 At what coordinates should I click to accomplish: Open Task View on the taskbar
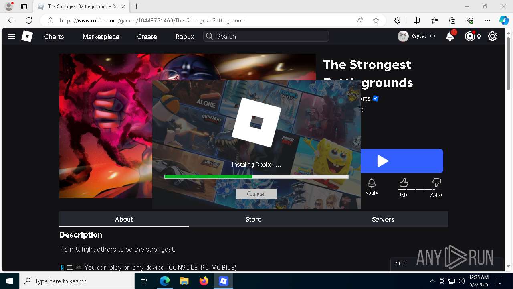click(x=144, y=281)
